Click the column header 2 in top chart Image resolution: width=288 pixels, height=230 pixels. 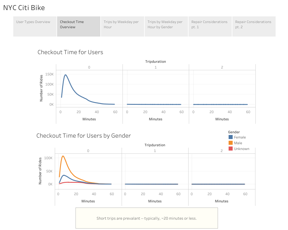(x=222, y=67)
